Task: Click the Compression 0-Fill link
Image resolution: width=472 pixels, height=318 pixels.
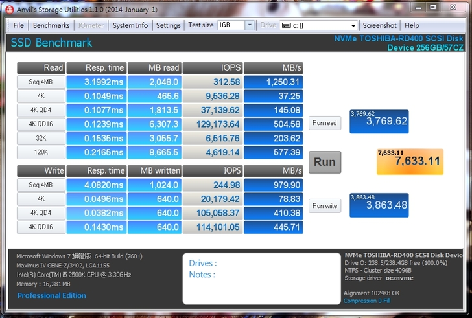Action: (367, 301)
